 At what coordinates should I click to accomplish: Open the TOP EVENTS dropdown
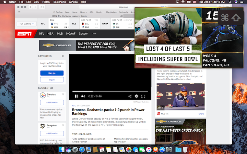(x=27, y=24)
